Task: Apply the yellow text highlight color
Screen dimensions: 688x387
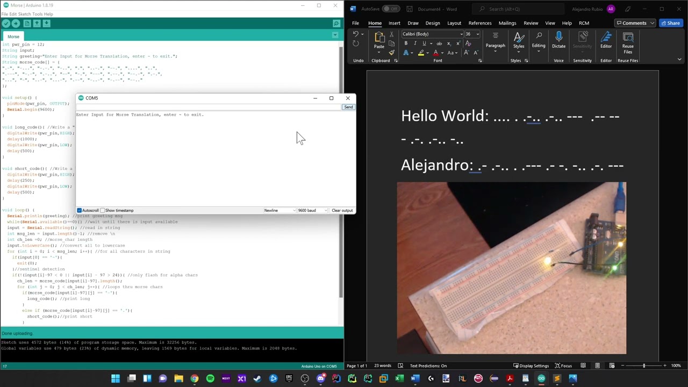Action: 421,53
